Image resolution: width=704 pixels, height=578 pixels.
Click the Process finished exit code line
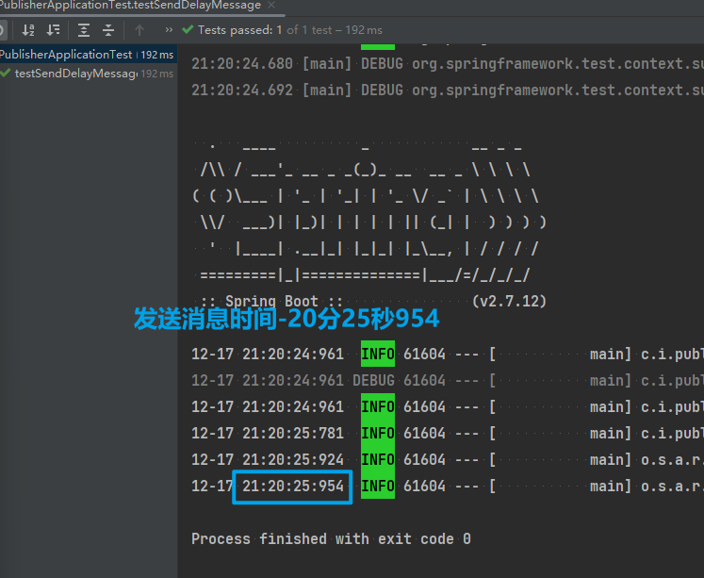point(331,539)
